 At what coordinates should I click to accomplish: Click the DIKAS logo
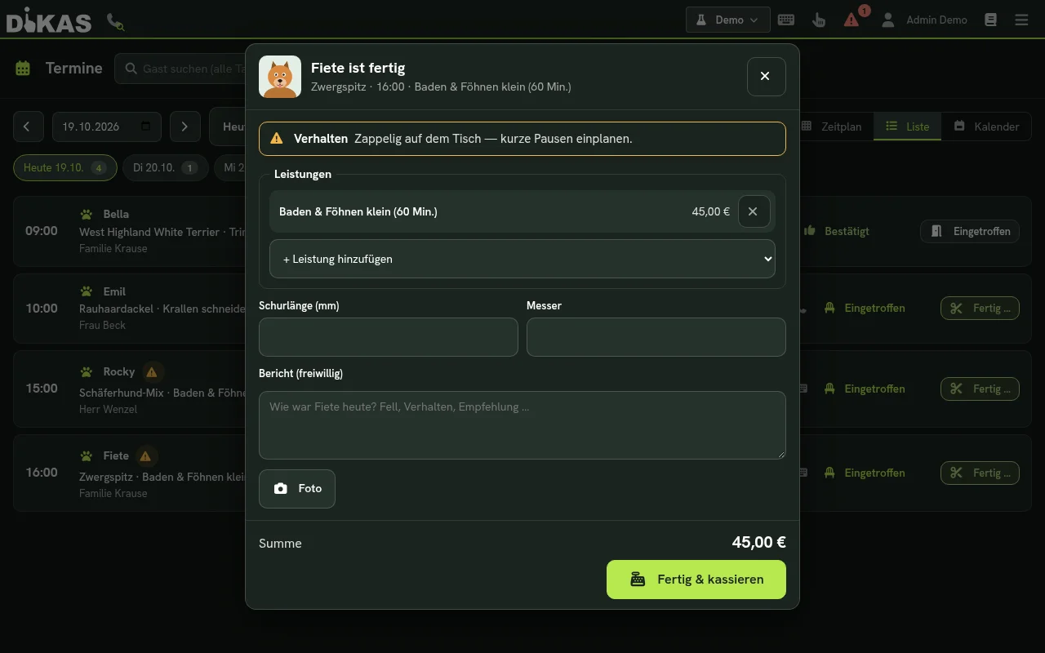coord(49,20)
